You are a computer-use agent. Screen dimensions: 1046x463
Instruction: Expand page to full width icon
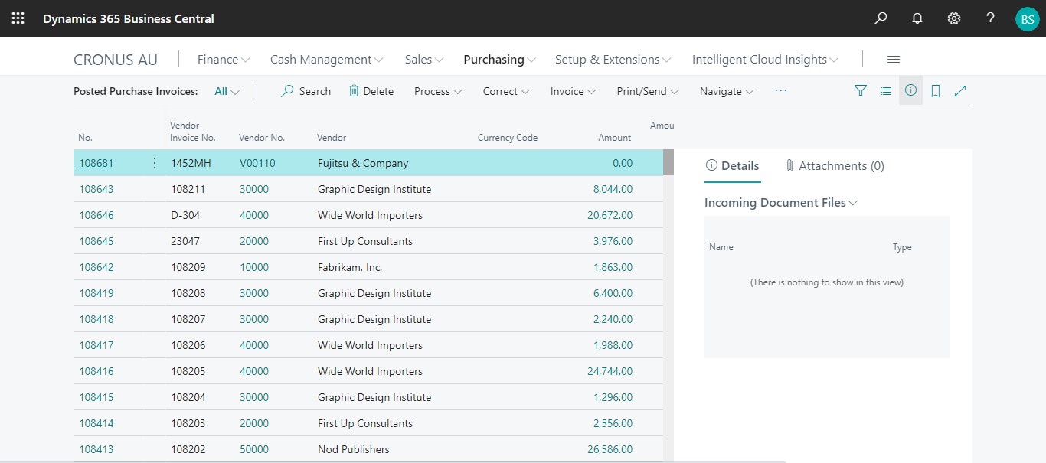[960, 91]
